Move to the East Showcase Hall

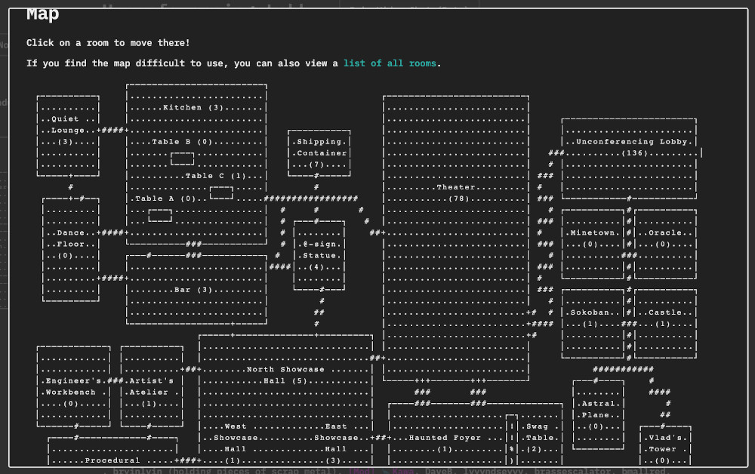pos(336,443)
